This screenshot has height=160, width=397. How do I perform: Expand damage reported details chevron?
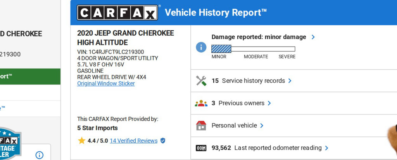(x=313, y=37)
